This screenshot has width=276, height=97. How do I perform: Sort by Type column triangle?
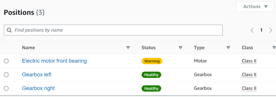[x=228, y=48]
